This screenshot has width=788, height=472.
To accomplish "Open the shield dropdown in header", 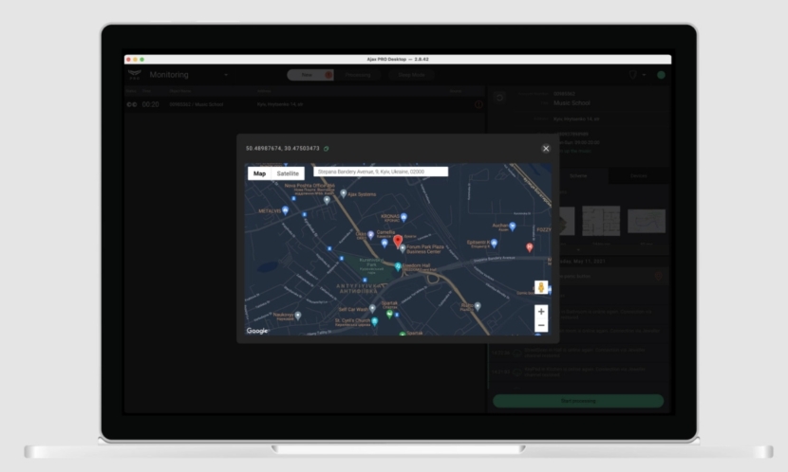I will (637, 75).
